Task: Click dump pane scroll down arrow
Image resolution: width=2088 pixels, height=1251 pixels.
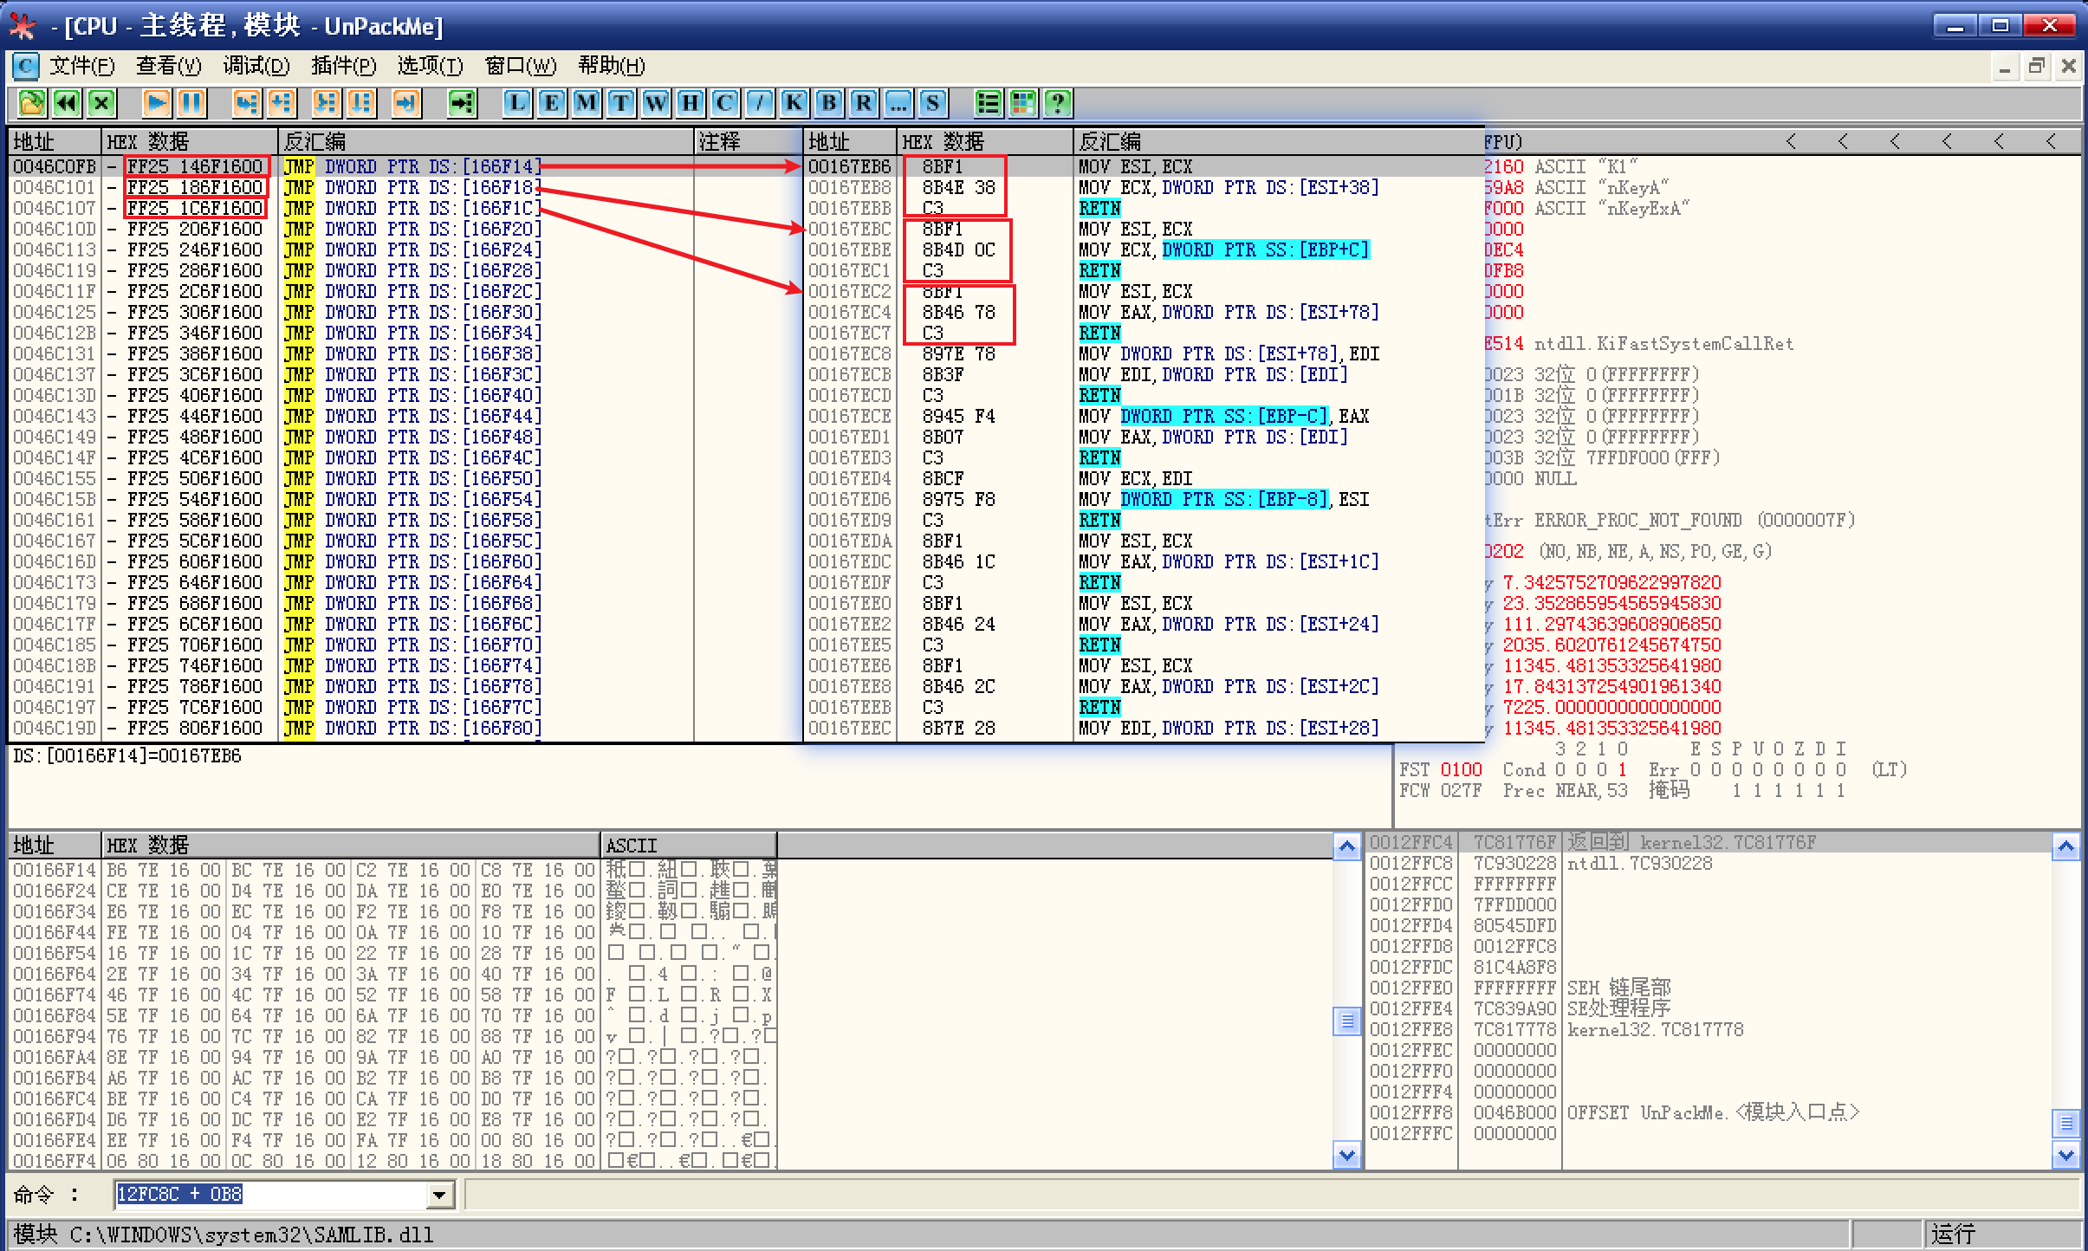Action: [x=1346, y=1154]
